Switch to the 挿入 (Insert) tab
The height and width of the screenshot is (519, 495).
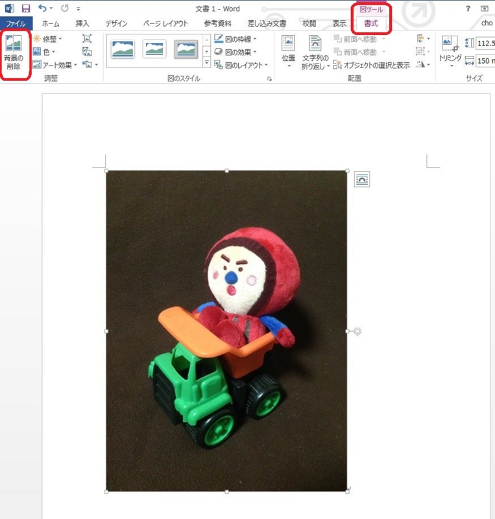point(82,23)
